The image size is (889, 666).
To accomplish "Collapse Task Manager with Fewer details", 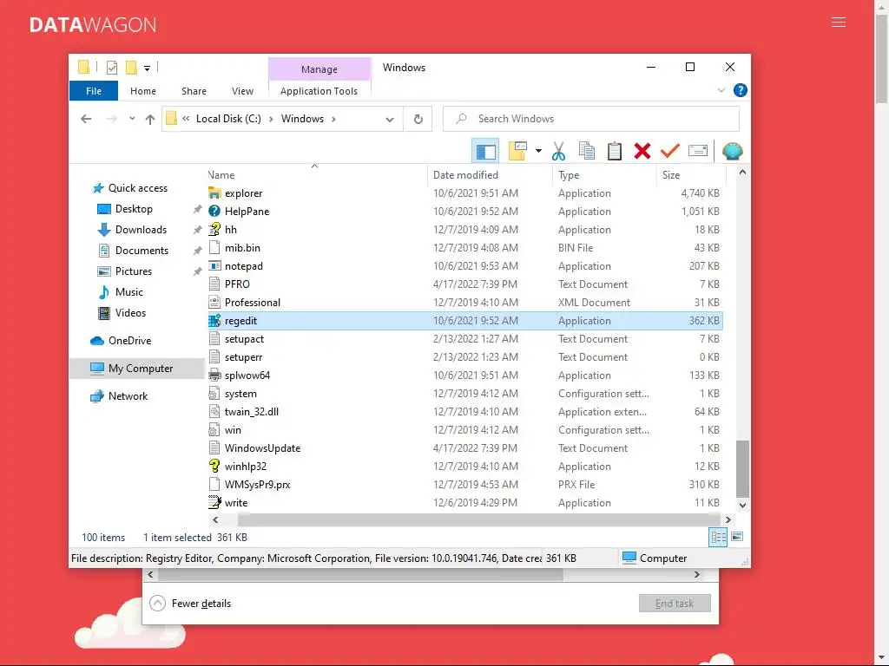I will point(190,604).
